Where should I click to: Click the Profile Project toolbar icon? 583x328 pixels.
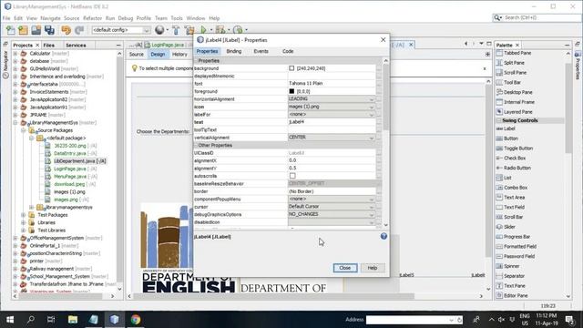[x=238, y=30]
